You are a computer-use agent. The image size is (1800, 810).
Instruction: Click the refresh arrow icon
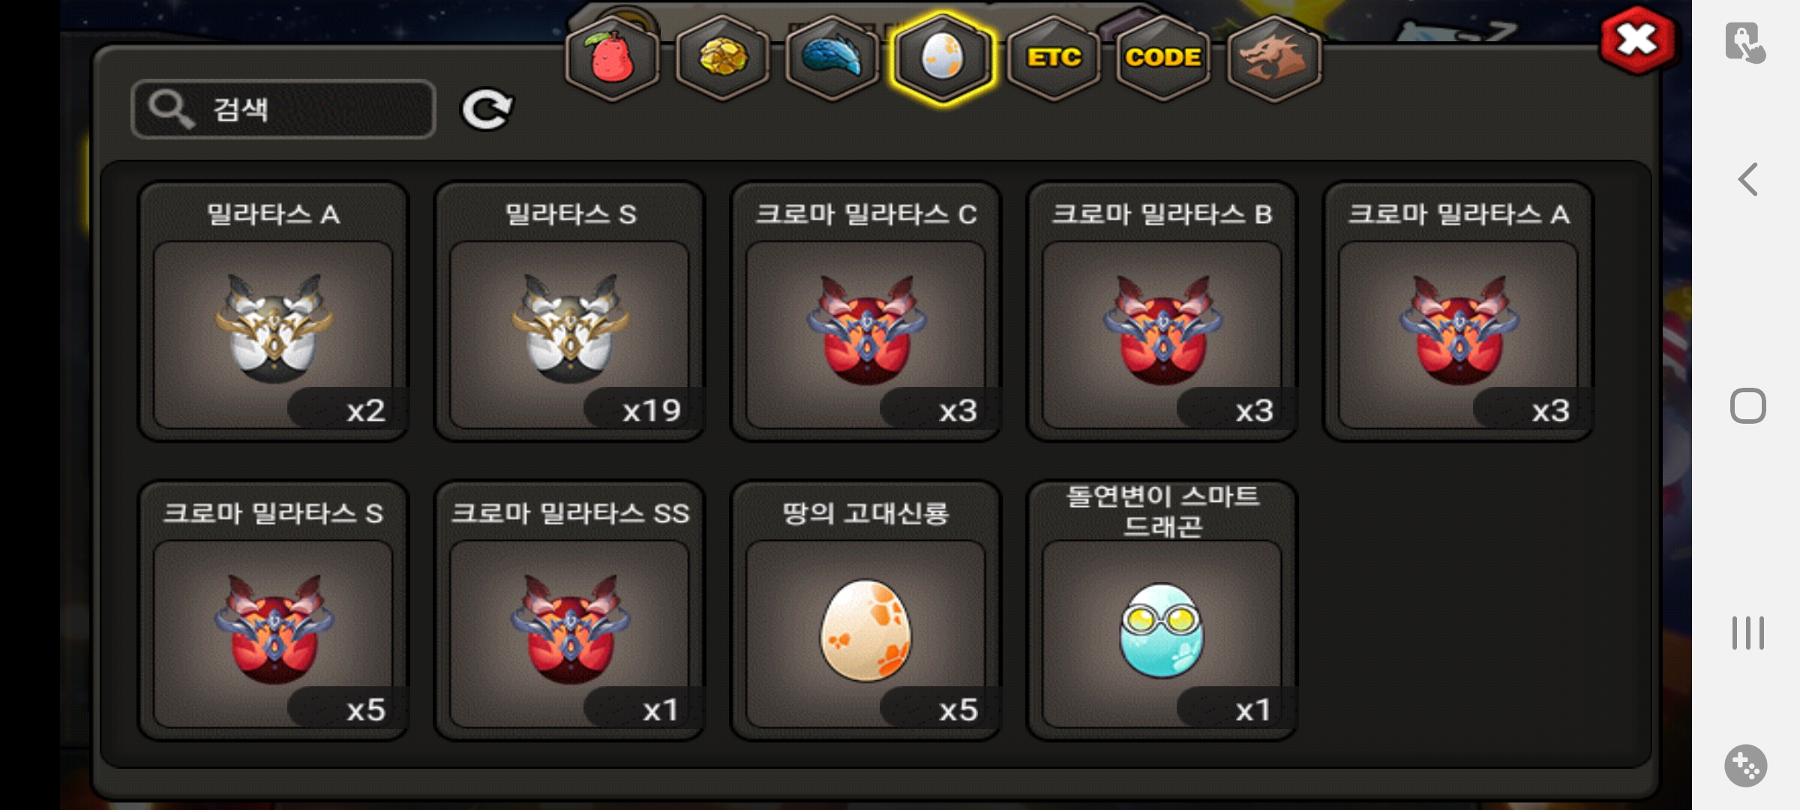click(487, 109)
